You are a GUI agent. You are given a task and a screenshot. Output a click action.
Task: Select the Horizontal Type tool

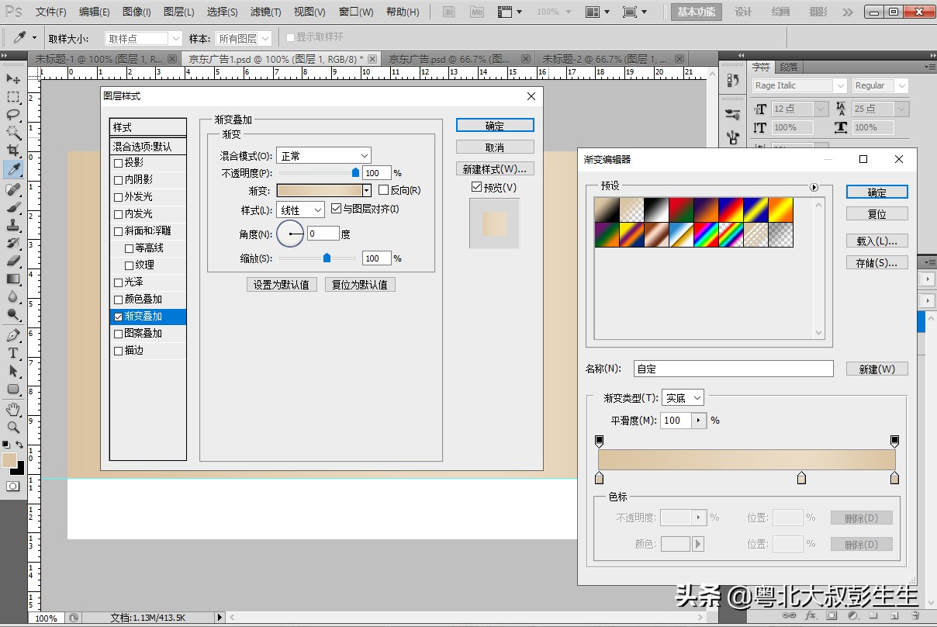coord(13,353)
